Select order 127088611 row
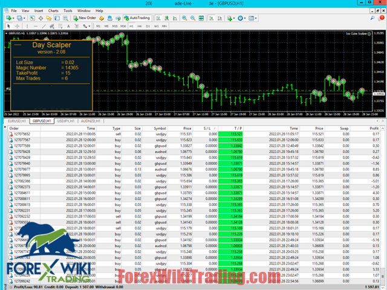Image resolution: width=387 pixels, height=290 pixels. (x=194, y=199)
